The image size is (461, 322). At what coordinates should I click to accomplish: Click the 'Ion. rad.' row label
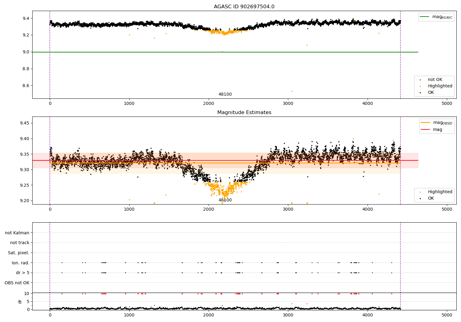21,263
